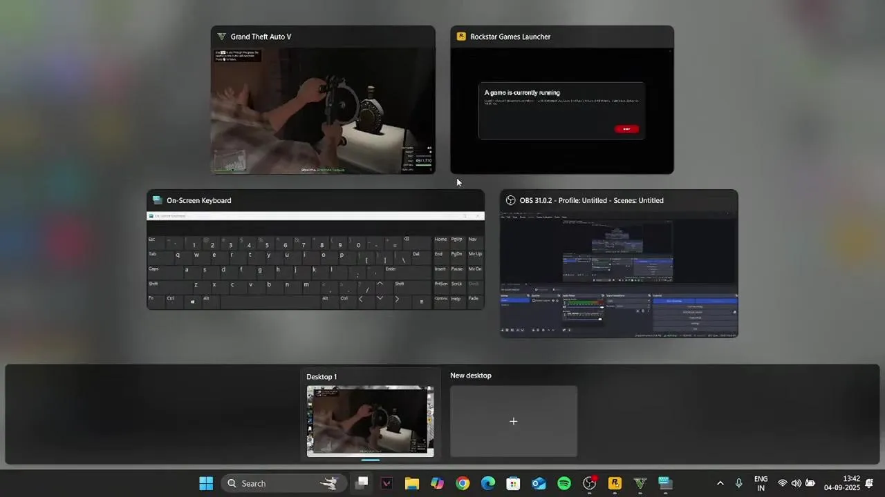Click the Rockstar Games Launcher taskbar icon

tap(615, 483)
